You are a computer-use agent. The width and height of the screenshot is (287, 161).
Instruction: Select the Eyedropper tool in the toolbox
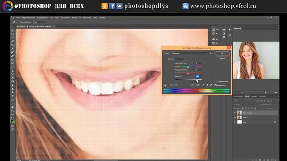pyautogui.click(x=13, y=49)
